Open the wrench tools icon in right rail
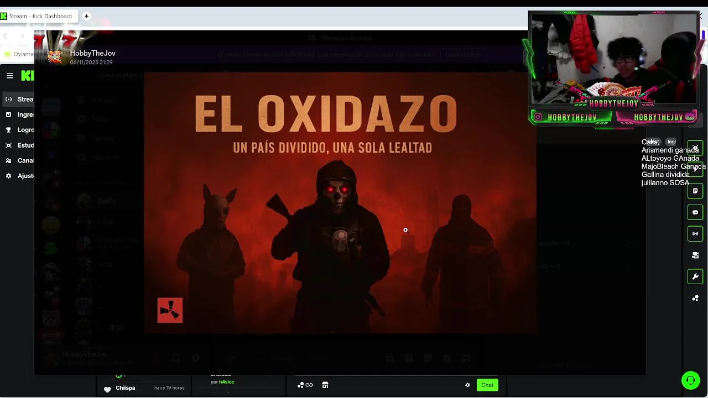This screenshot has width=708, height=398. [695, 276]
